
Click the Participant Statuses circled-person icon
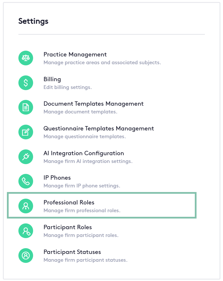click(x=26, y=256)
